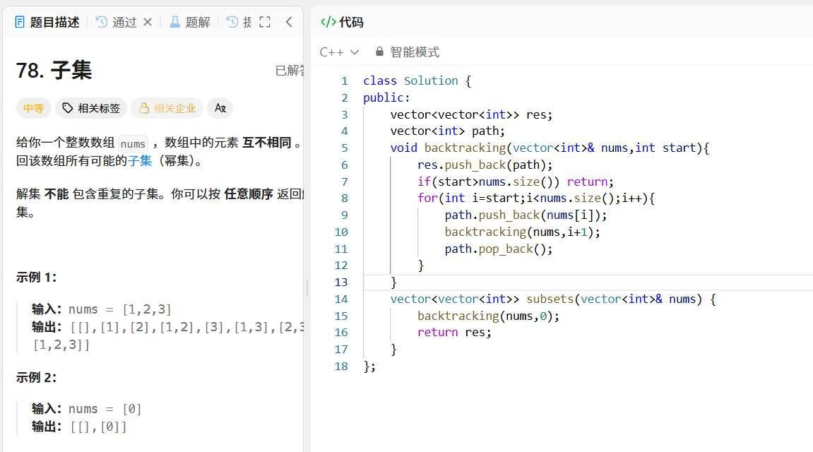The image size is (813, 452).
Task: Open the 题目描述 tab
Action: coord(47,22)
